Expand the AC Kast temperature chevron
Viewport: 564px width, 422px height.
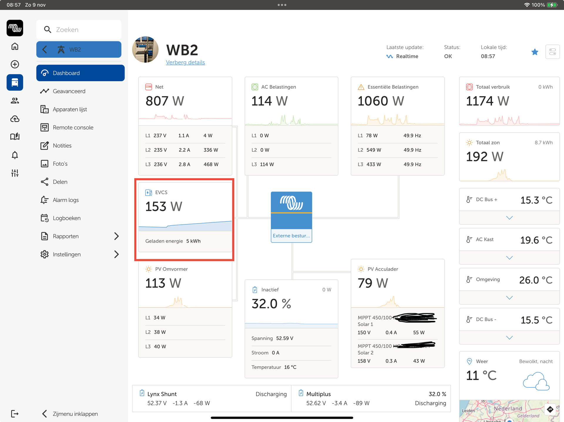pyautogui.click(x=509, y=257)
